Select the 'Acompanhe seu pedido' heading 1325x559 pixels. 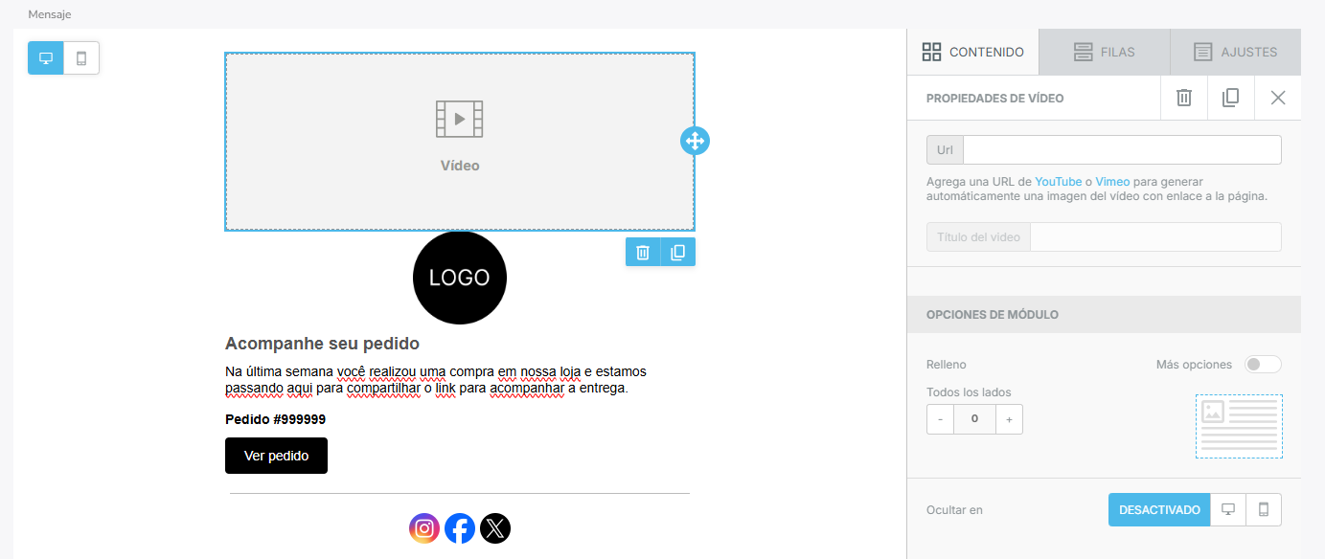pyautogui.click(x=322, y=344)
